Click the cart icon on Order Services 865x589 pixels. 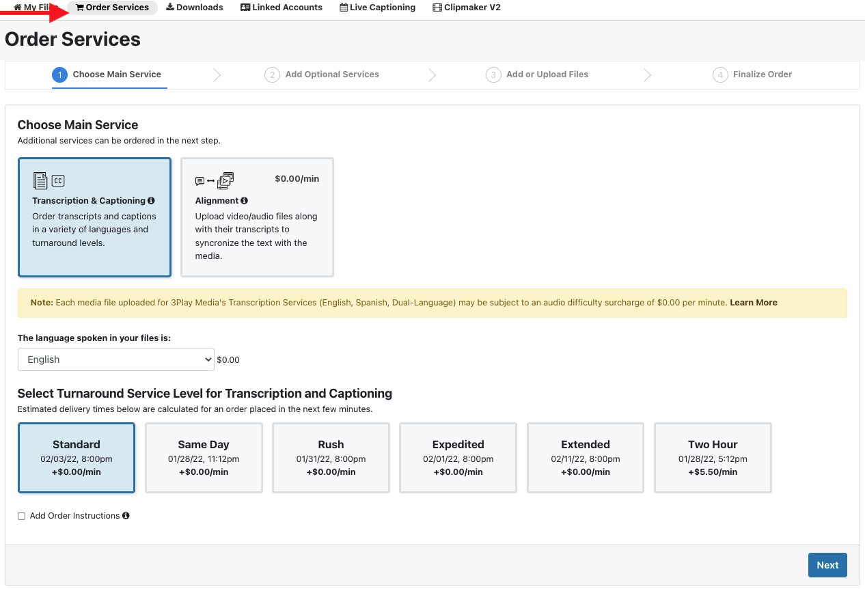(x=81, y=8)
